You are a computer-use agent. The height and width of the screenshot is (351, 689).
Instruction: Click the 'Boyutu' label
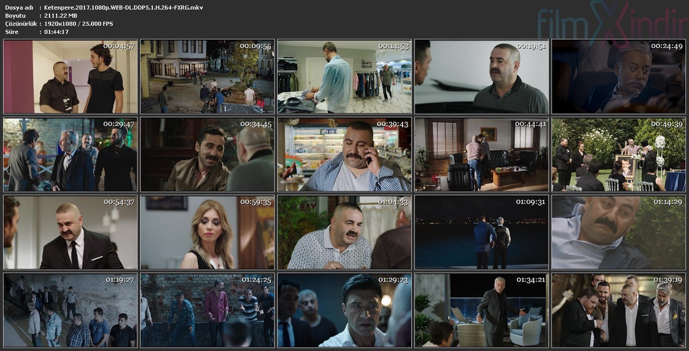[x=16, y=16]
